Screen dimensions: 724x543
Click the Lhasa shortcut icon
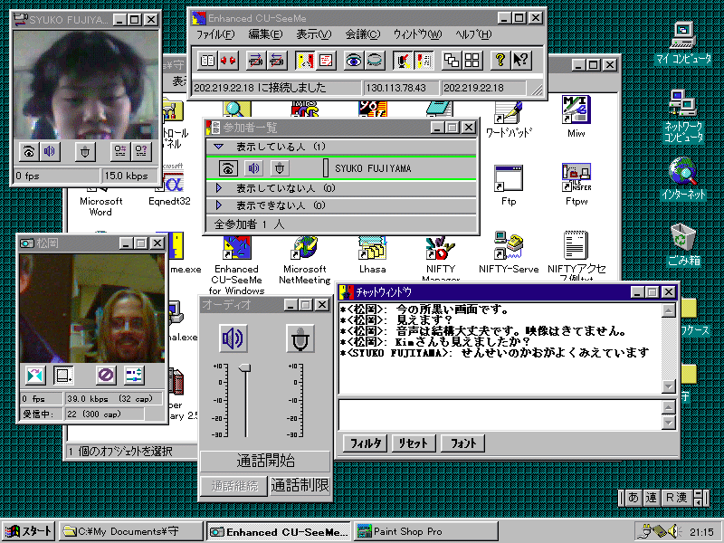tap(372, 248)
